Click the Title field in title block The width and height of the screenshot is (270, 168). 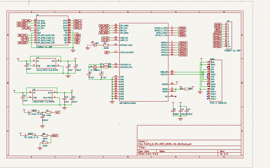point(189,147)
